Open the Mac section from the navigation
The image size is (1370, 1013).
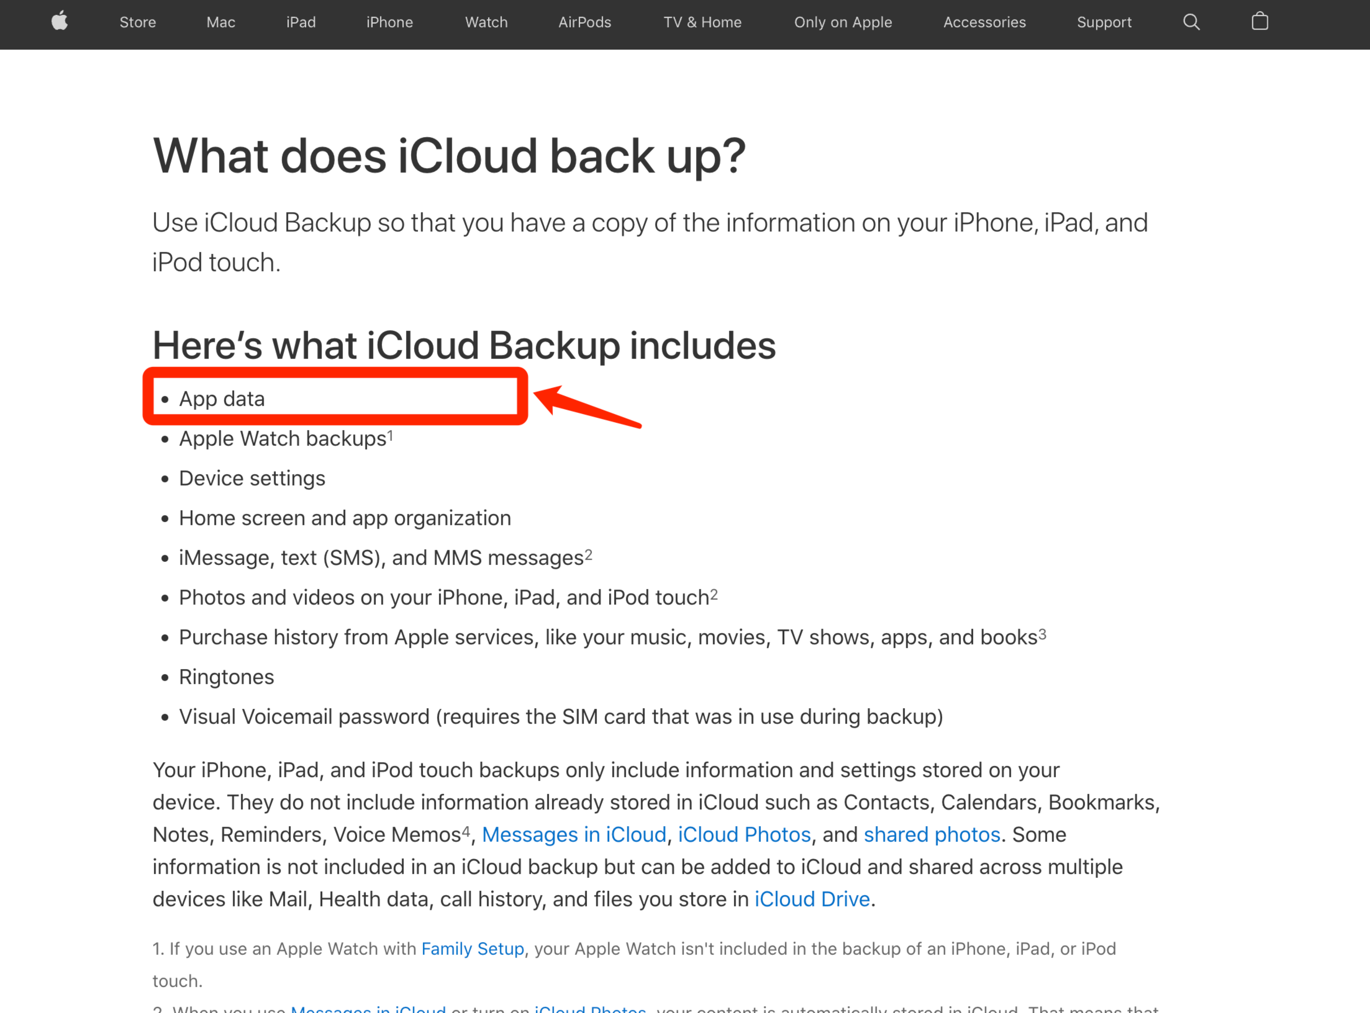[220, 22]
